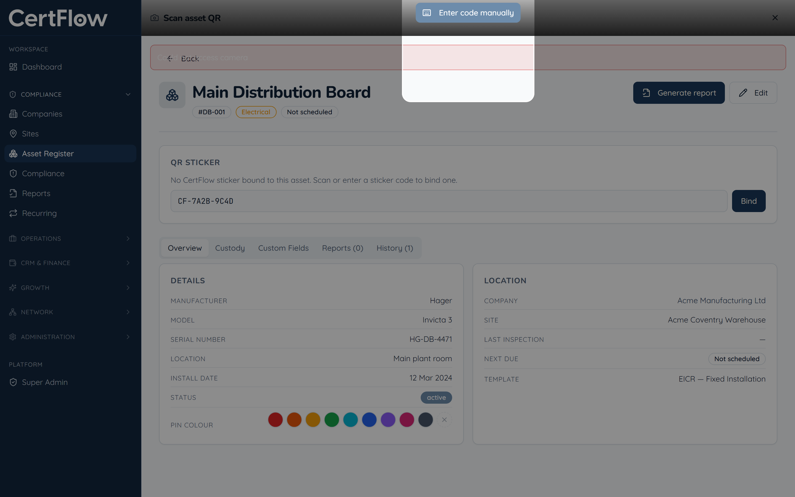
Task: Click the CertFlow logo
Action: 58,18
